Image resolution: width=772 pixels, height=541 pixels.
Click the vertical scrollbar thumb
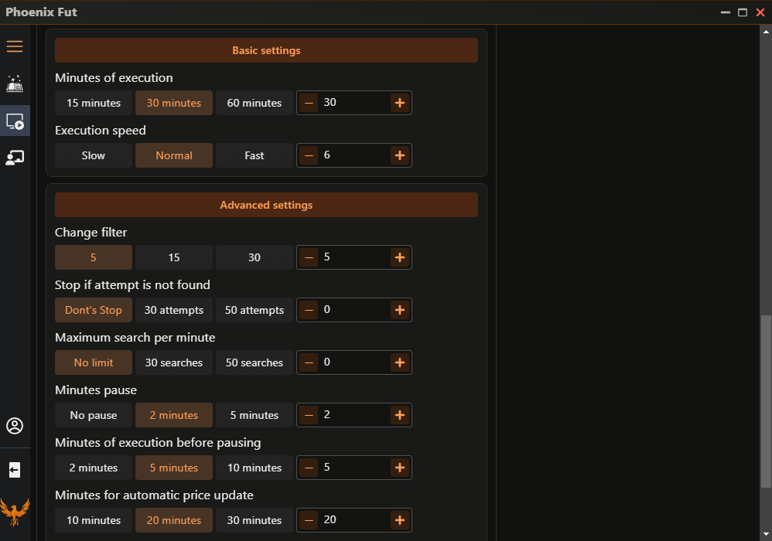pos(766,402)
